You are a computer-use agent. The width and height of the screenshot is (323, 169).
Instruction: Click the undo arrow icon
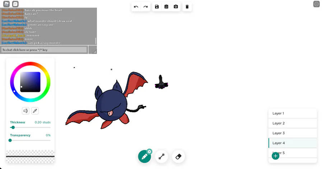click(136, 6)
